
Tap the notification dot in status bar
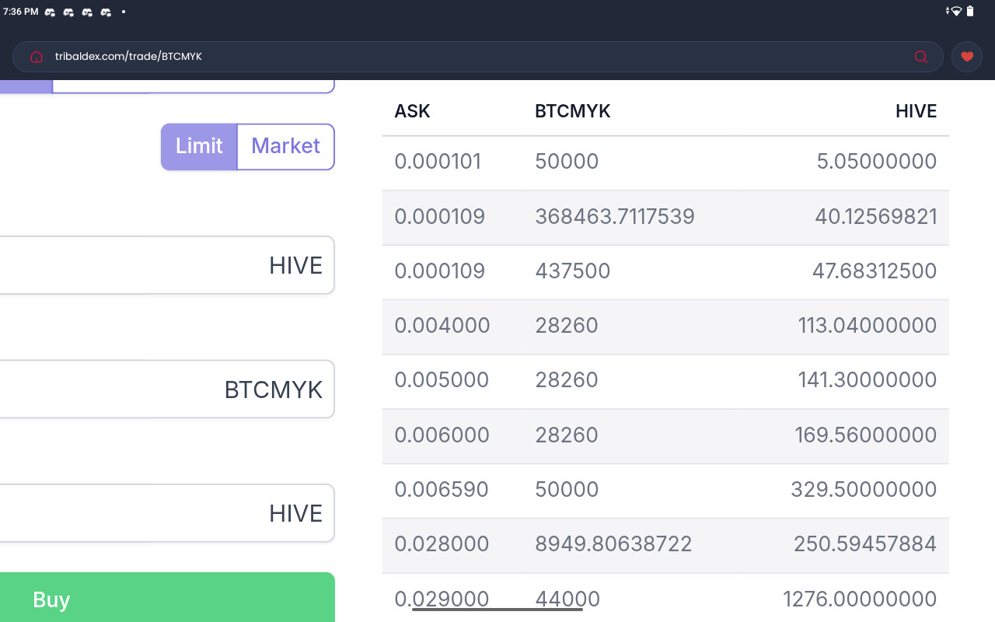click(x=124, y=12)
